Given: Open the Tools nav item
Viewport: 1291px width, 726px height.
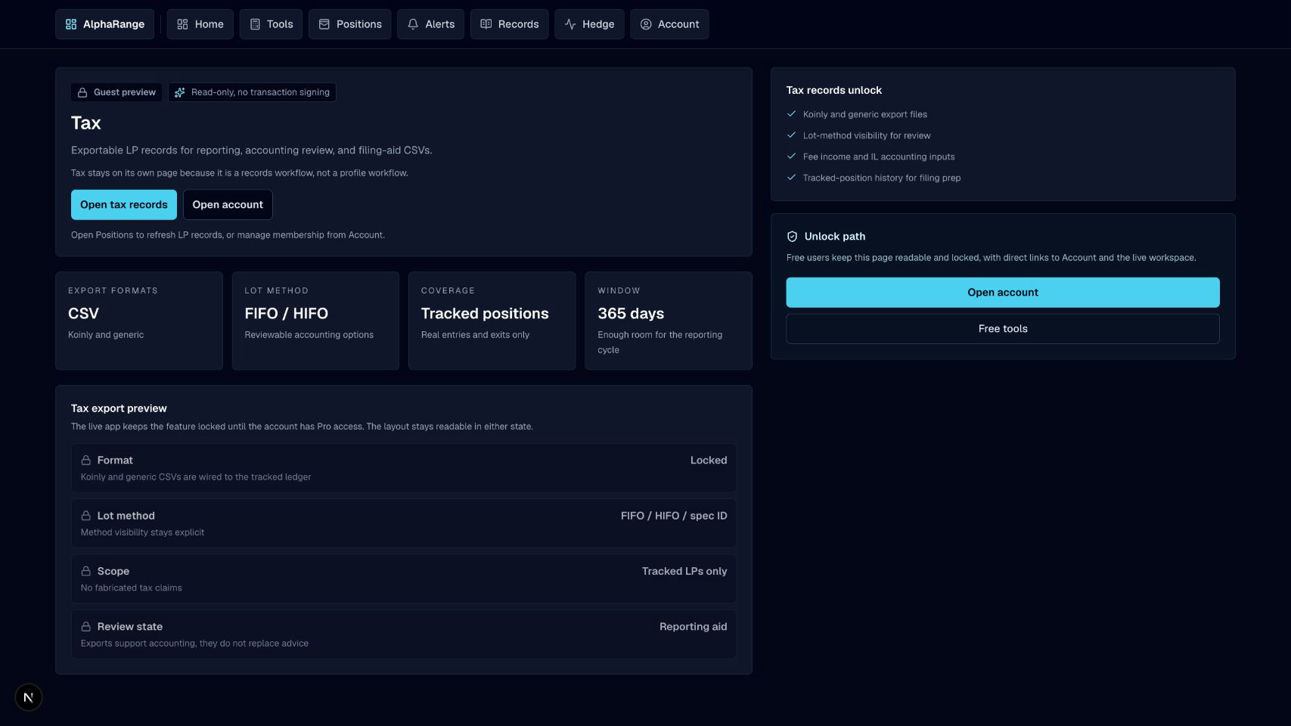Looking at the screenshot, I should (x=271, y=24).
